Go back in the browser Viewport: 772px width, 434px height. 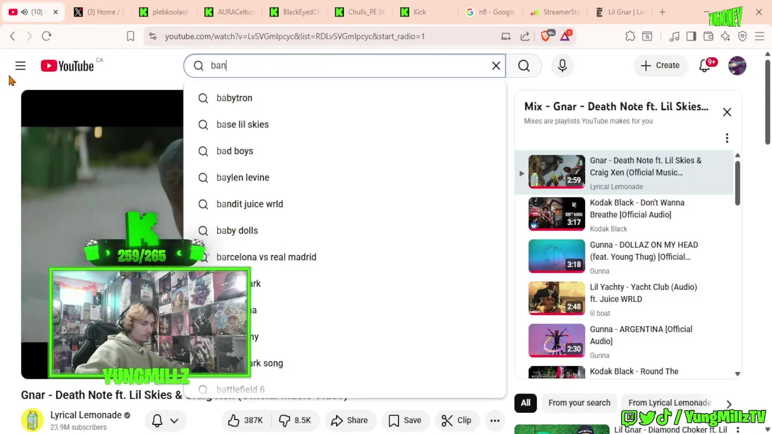(x=13, y=36)
